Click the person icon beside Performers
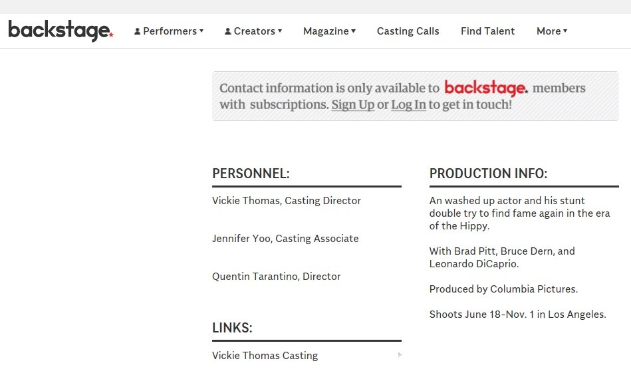This screenshot has height=379, width=631. (137, 31)
